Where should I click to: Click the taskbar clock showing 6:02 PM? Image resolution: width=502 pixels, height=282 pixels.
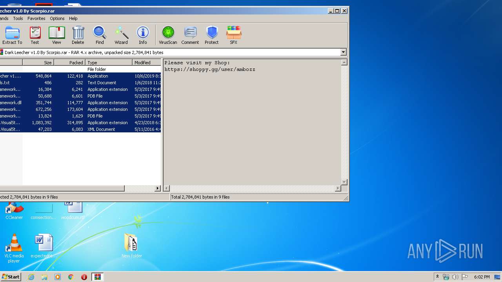pos(482,277)
